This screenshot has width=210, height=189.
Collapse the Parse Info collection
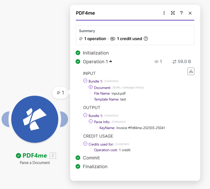[91, 121]
